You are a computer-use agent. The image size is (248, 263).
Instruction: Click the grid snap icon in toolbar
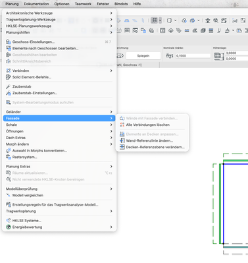(155, 20)
